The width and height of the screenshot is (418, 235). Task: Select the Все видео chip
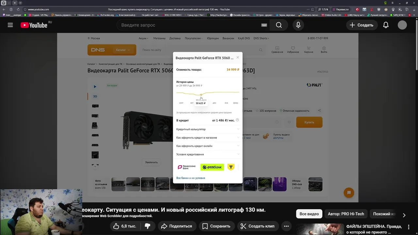pyautogui.click(x=309, y=214)
